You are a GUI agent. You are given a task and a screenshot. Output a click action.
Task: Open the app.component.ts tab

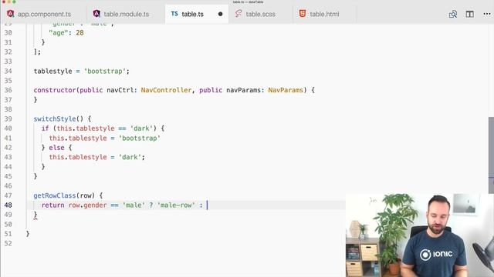(x=43, y=14)
